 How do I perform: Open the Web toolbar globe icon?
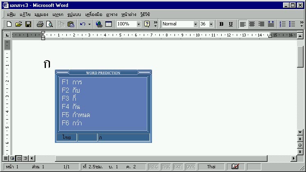click(99, 24)
